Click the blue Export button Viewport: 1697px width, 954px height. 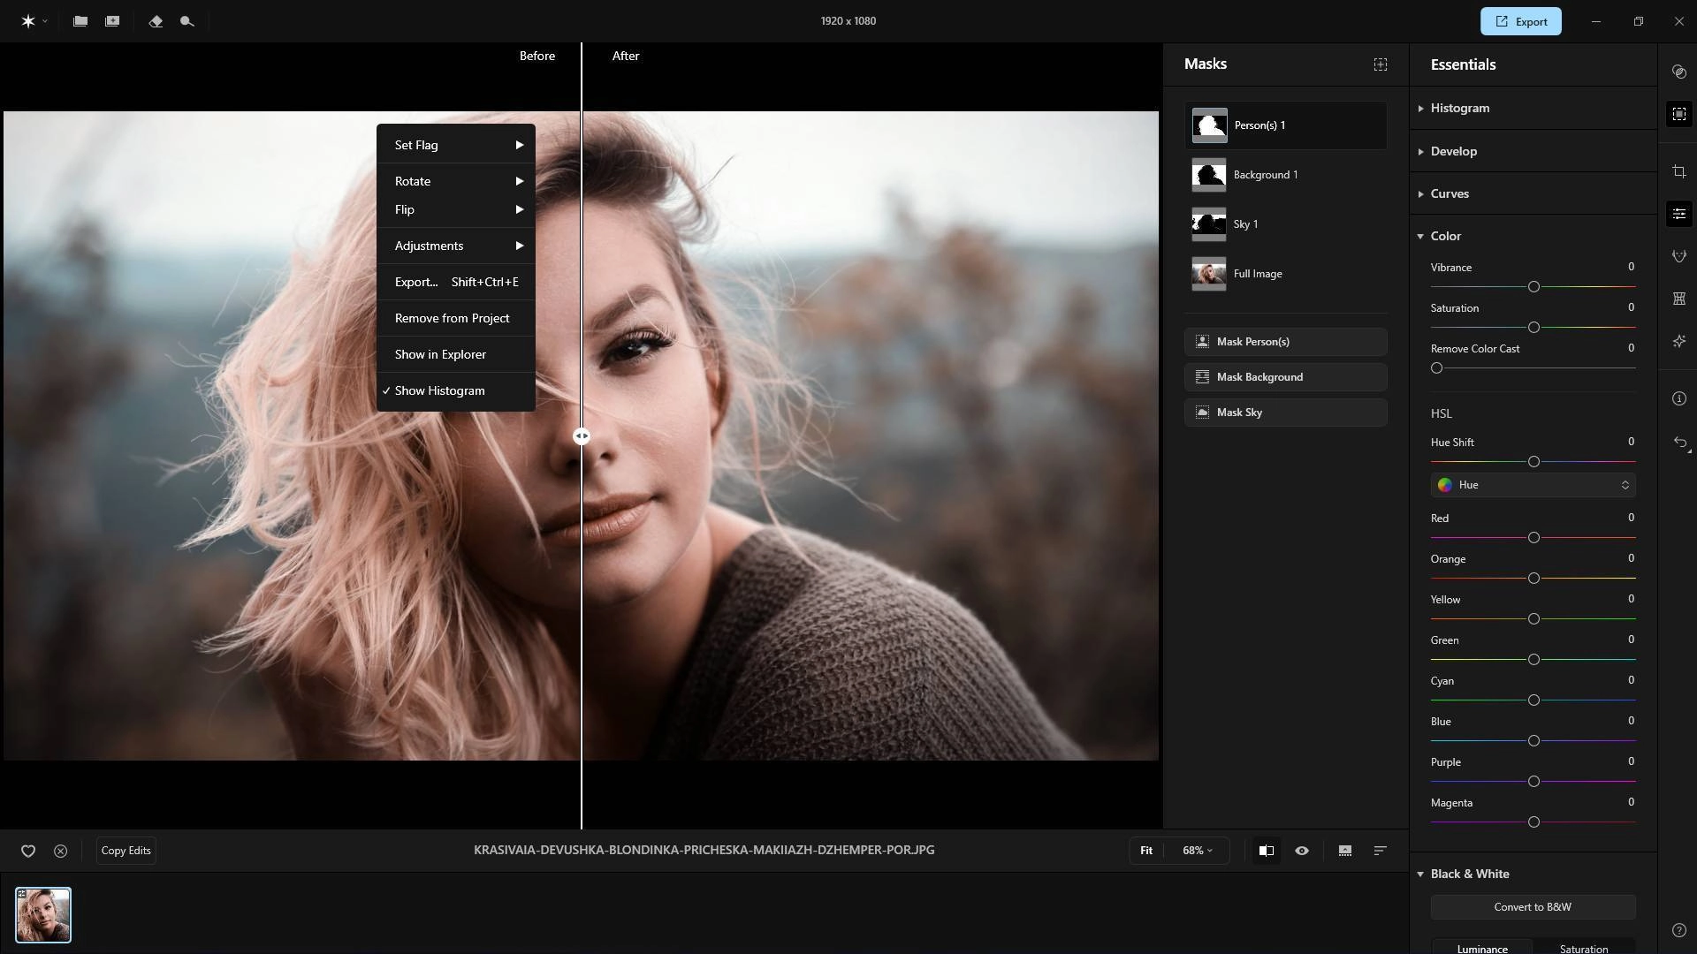pos(1520,21)
